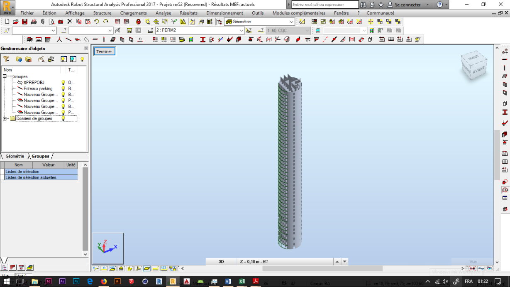
Task: Click the help question mark icon in title bar
Action: coord(440,5)
